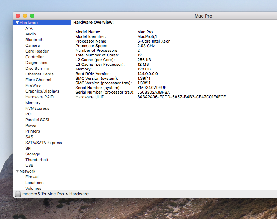
Task: Select SAS in the sidebar
Action: [x=29, y=137]
